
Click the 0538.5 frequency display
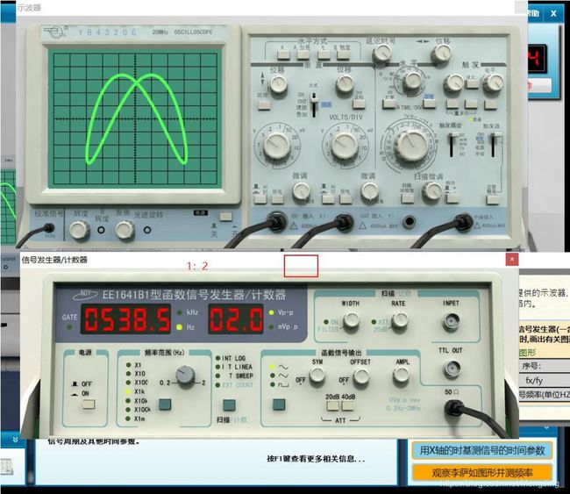coord(125,319)
